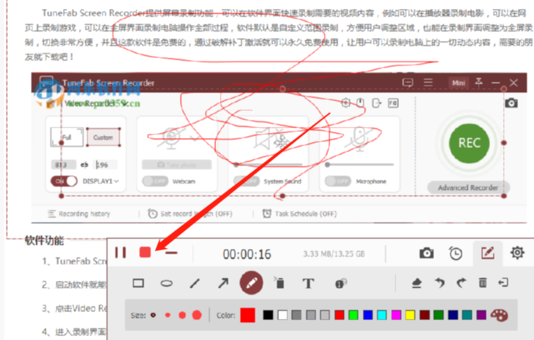Click the large current color red swatch
The height and width of the screenshot is (340, 534).
click(248, 315)
